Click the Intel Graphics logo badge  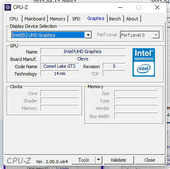(144, 62)
